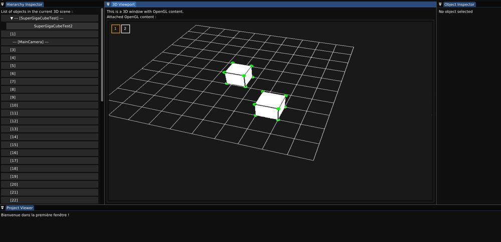Image resolution: width=501 pixels, height=242 pixels.
Task: Select hierarchy item [19]
Action: tap(50, 176)
